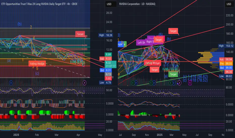Image resolution: width=235 pixels, height=138 pixels.
Task: Select the Target label on T-Rex ETF chart
Action: pyautogui.click(x=80, y=34)
